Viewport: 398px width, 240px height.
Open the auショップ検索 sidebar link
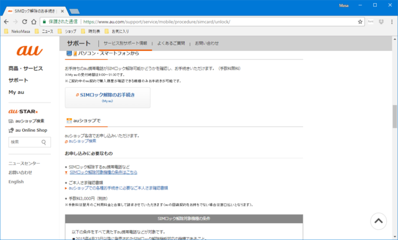26,121
